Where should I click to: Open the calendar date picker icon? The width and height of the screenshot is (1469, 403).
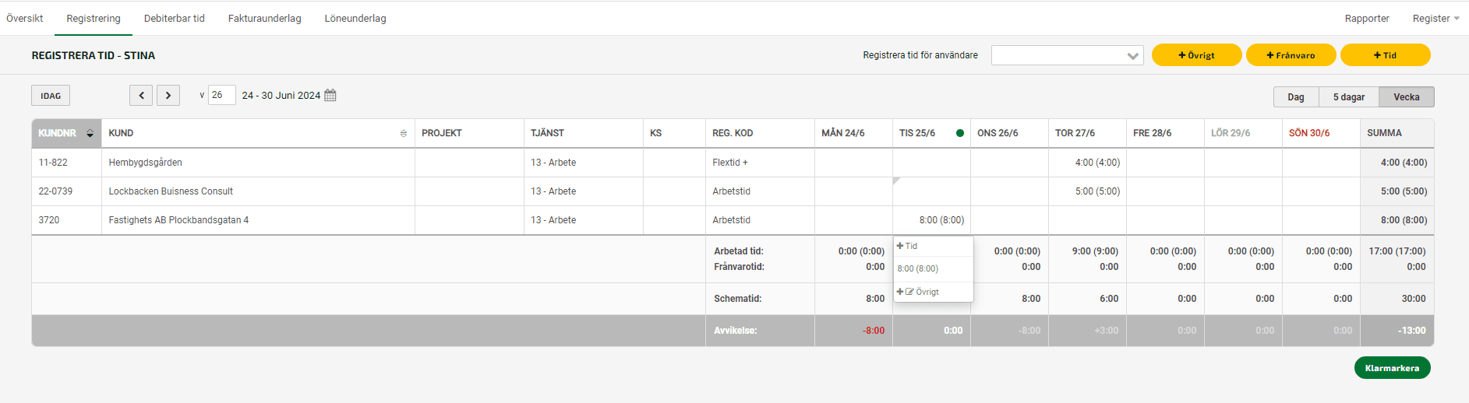tap(330, 96)
